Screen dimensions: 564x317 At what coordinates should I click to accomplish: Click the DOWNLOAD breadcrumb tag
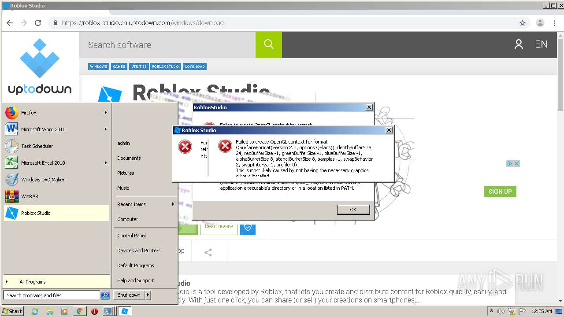195,66
